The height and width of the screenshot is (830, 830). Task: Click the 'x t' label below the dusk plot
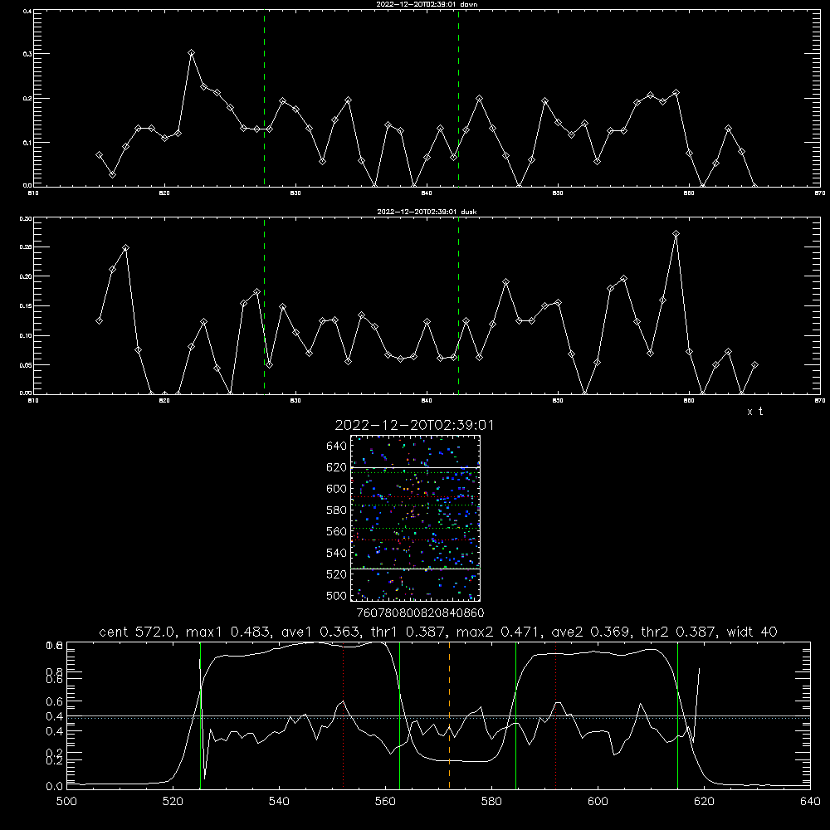click(x=754, y=412)
